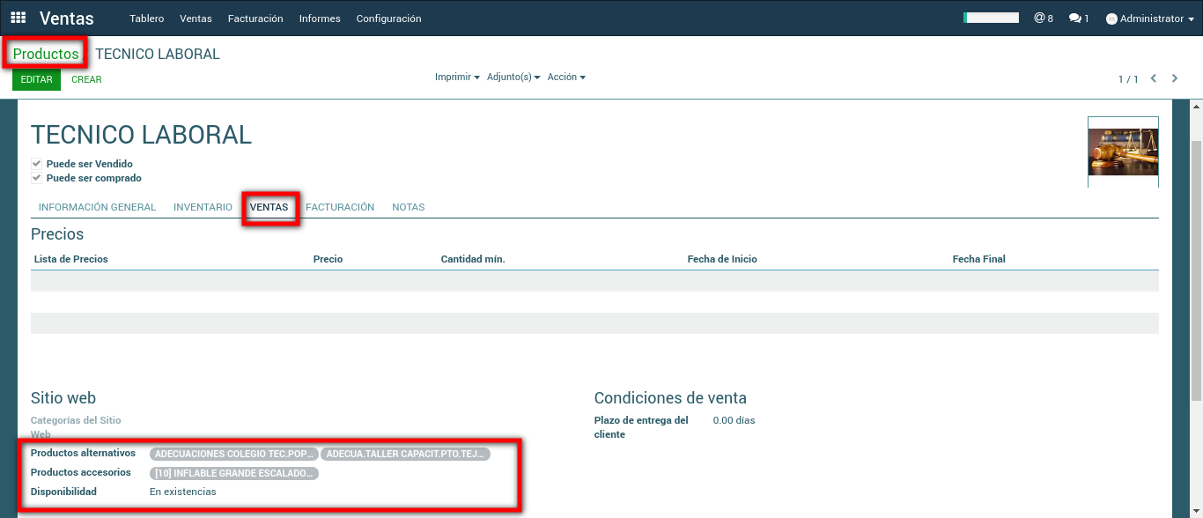Screen dimensions: 1203x518
Task: Toggle the Puede ser comprado checkbox
Action: pos(37,178)
